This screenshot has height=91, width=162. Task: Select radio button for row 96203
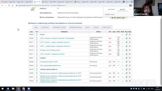point(123,35)
